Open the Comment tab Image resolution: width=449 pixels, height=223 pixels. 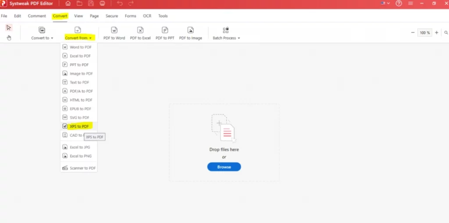(x=37, y=16)
